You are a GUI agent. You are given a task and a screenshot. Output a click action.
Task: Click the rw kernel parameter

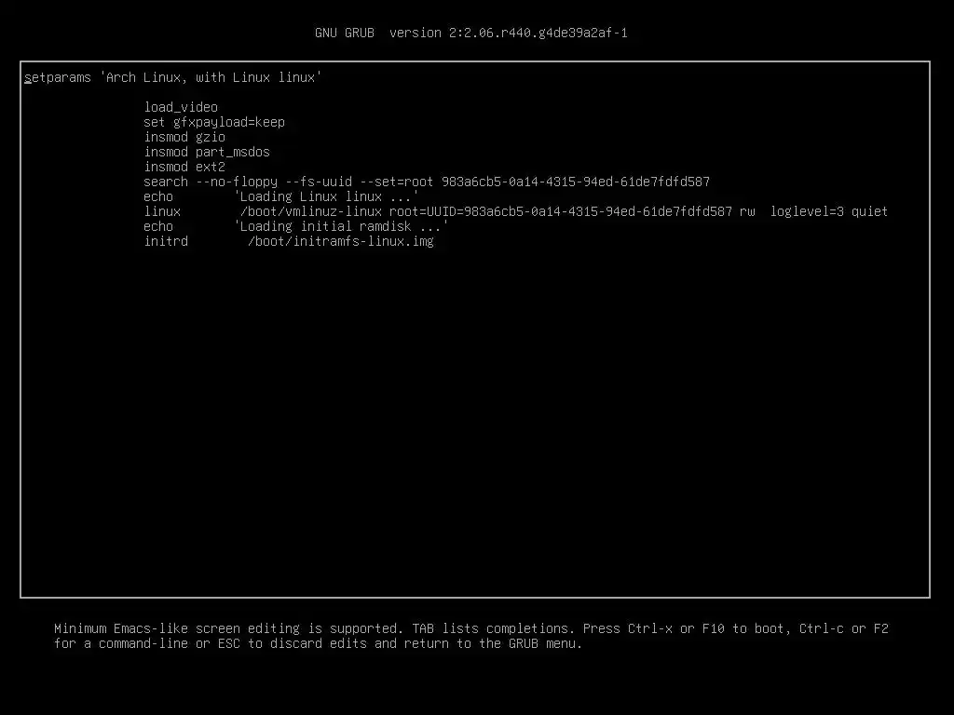tap(747, 211)
